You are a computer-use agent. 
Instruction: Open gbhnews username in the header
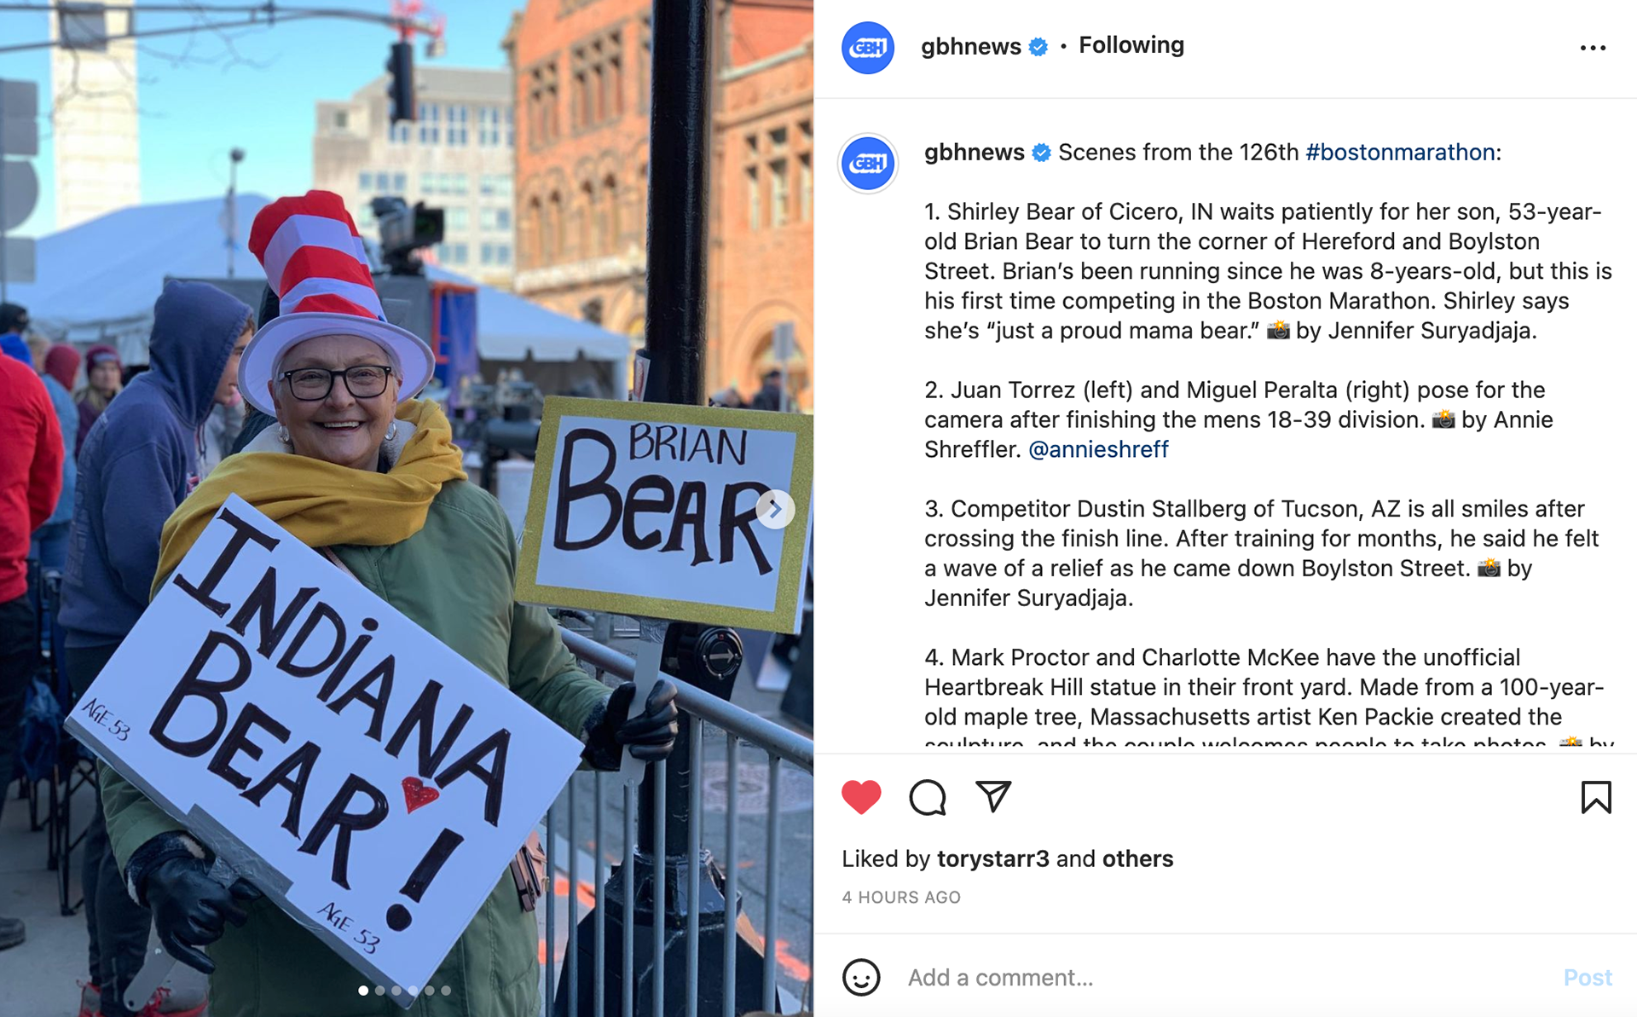(970, 46)
